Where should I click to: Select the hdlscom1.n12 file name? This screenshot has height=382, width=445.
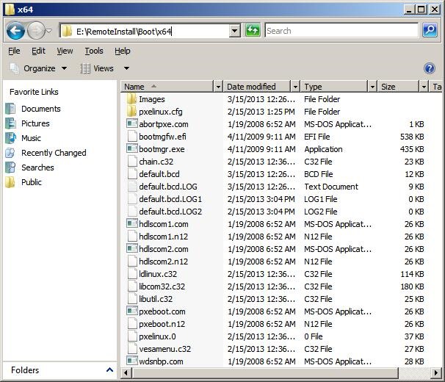pyautogui.click(x=164, y=237)
